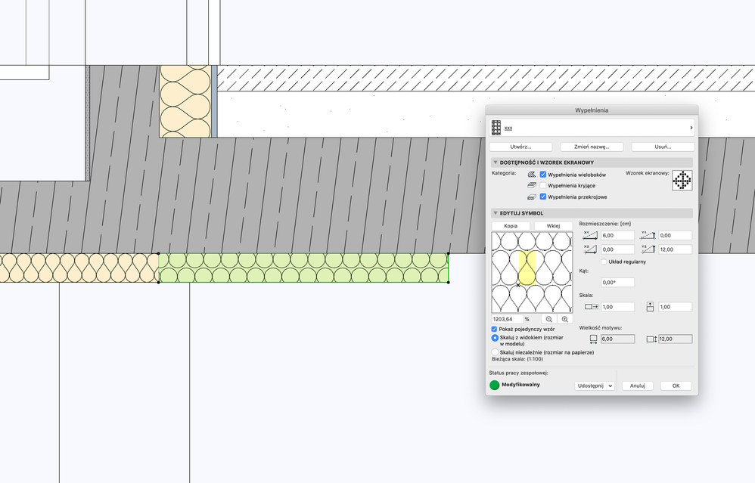Click the Zmień nazwę... button
Viewport: 755px width, 483px height.
click(x=592, y=147)
